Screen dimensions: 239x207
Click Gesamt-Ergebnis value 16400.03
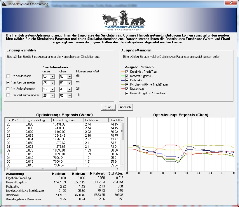coord(59,132)
